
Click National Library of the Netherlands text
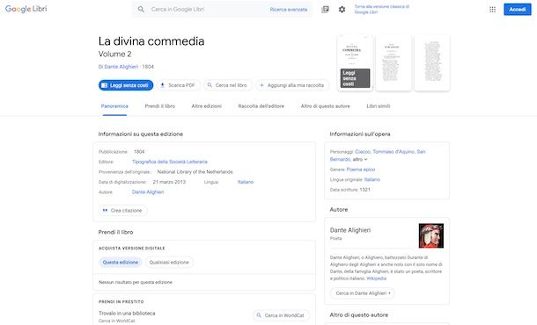point(195,172)
